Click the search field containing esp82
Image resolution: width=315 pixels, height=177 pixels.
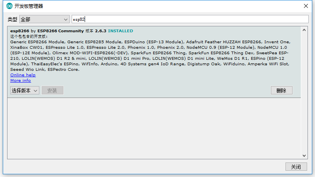[190, 19]
